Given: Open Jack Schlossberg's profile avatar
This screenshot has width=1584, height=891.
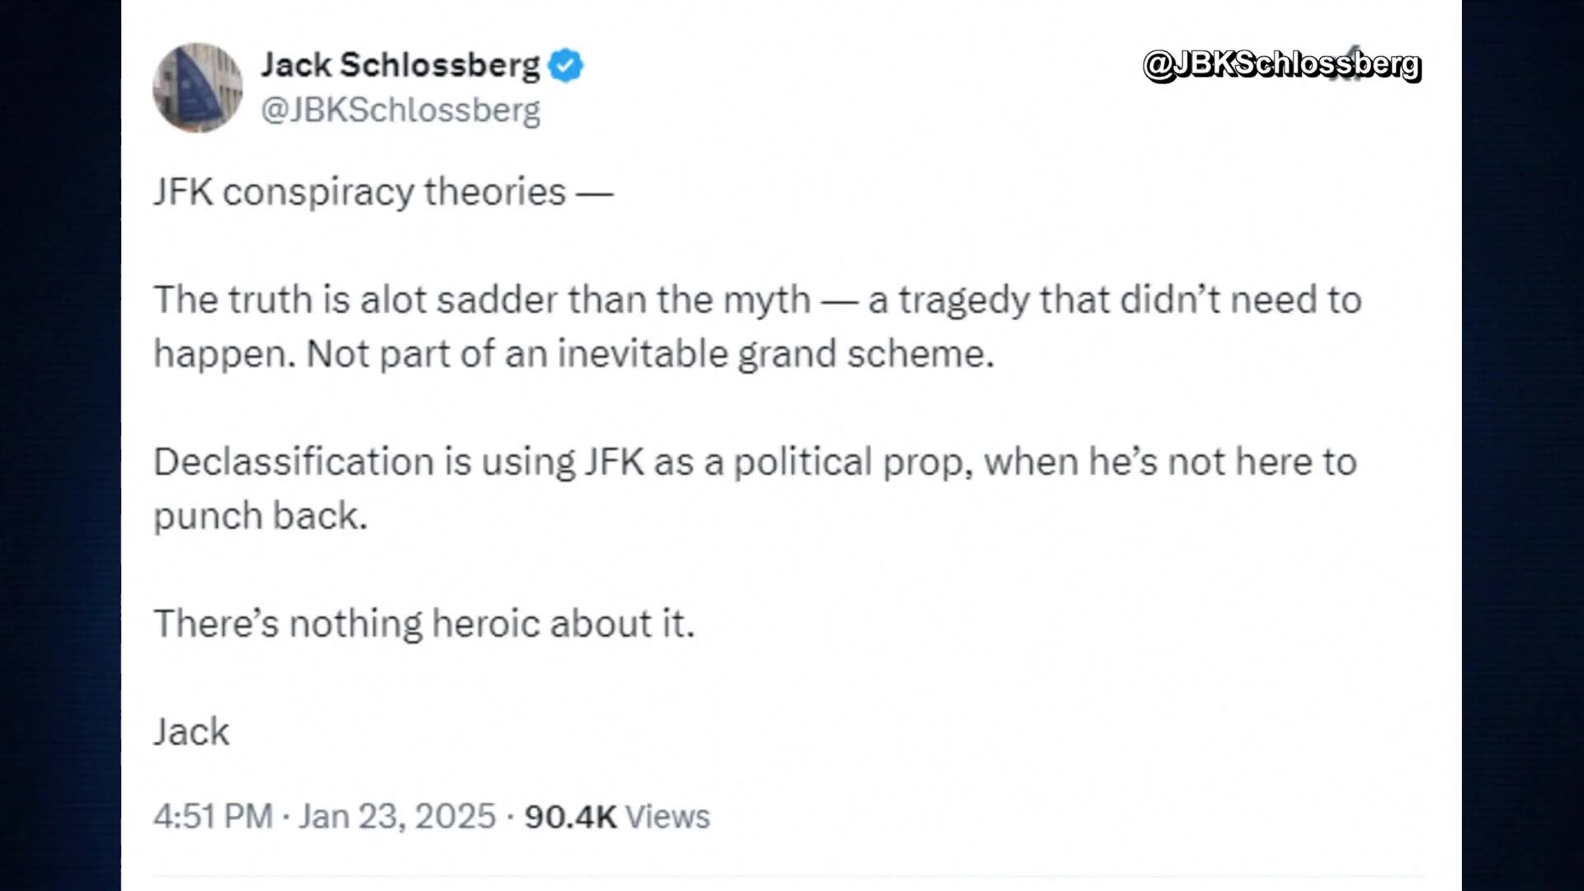Looking at the screenshot, I should pos(198,87).
